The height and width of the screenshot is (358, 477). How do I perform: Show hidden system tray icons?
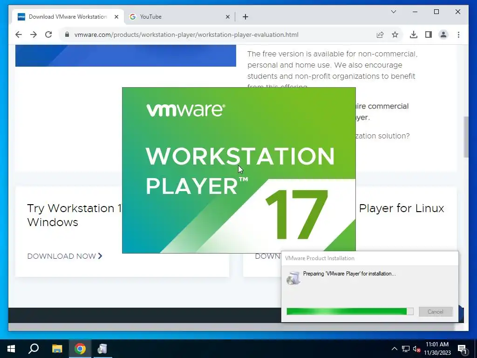pos(394,349)
